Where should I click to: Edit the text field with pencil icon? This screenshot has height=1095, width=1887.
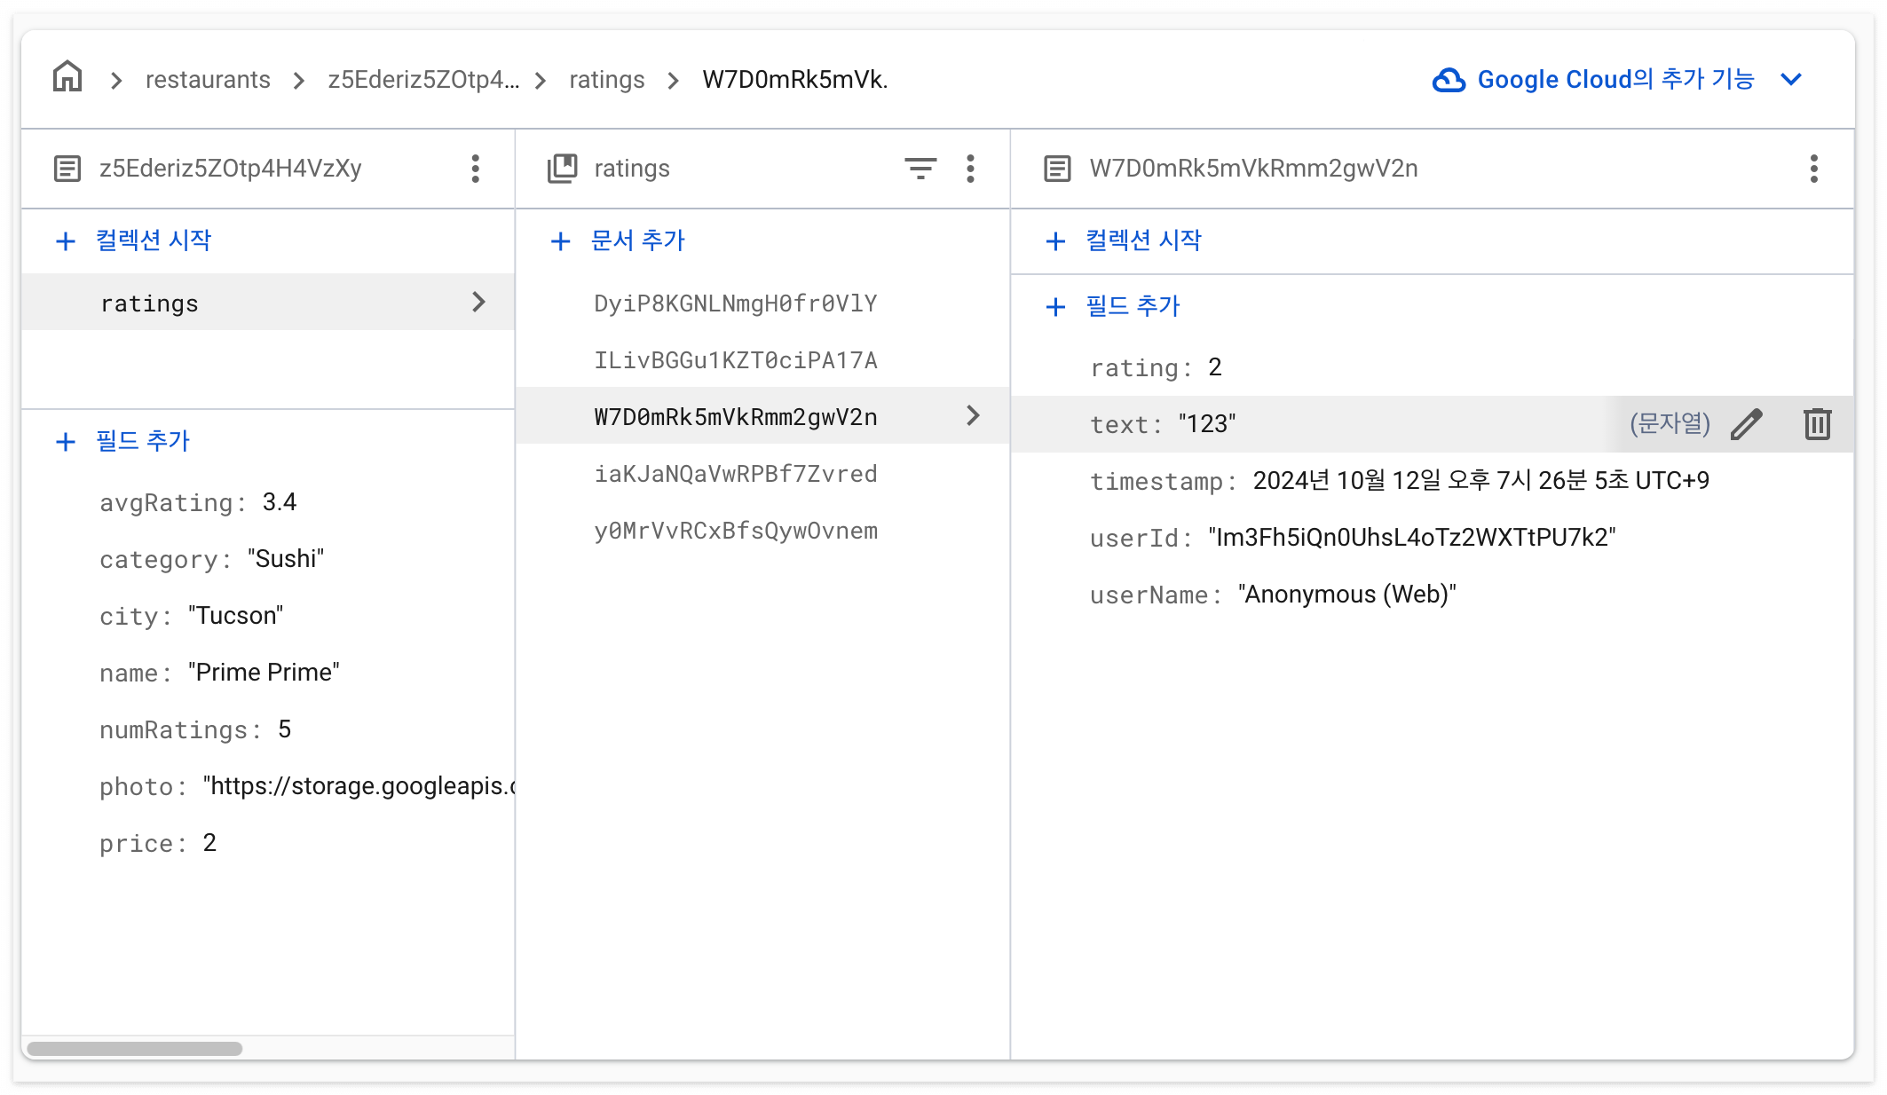(1746, 424)
